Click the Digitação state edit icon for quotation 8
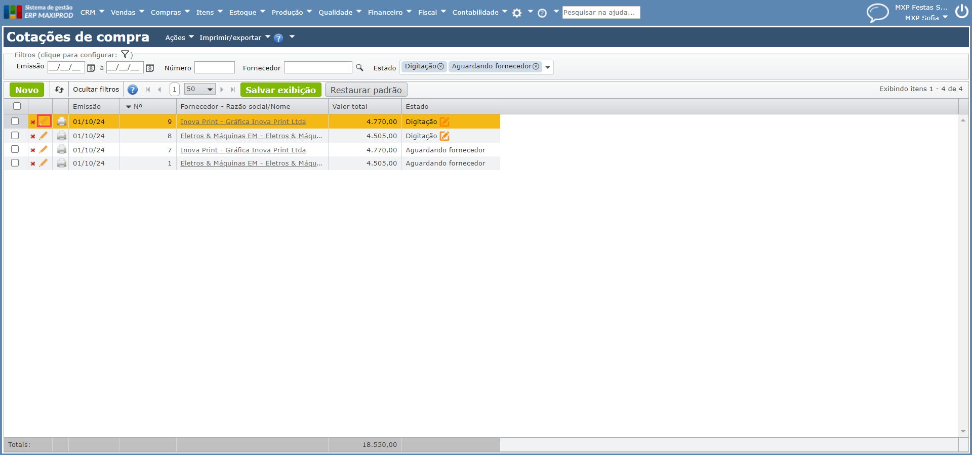The image size is (972, 455). 444,136
